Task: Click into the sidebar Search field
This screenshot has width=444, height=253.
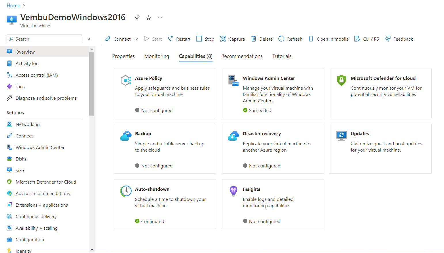Action: (44, 39)
